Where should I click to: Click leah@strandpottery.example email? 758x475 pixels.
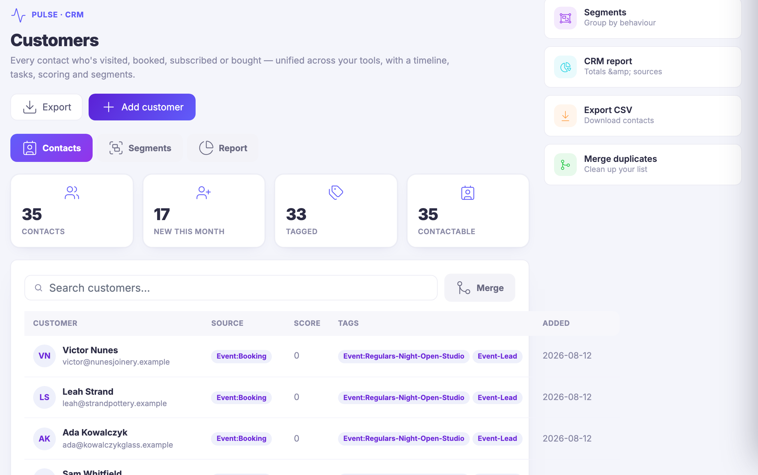[x=115, y=403]
